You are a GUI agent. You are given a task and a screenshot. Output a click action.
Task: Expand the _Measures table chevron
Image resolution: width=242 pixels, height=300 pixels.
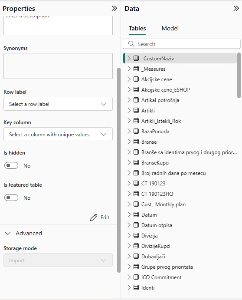[x=129, y=69]
